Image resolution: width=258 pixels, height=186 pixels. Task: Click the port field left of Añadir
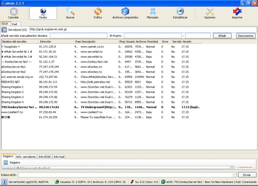click(x=198, y=36)
